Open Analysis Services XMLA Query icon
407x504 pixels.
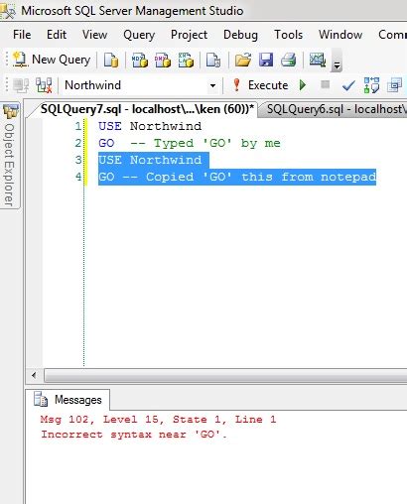[186, 61]
